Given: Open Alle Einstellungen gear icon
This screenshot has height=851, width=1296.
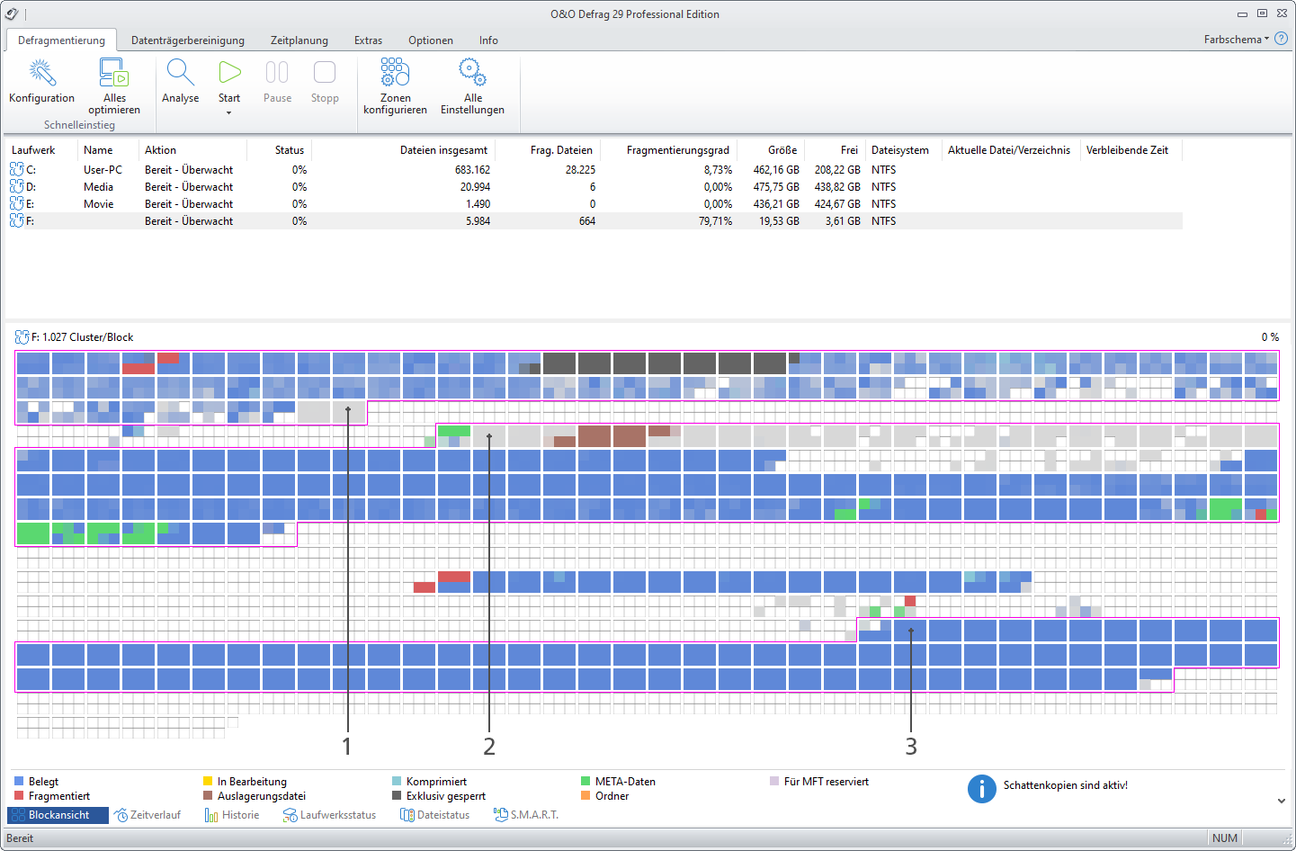Looking at the screenshot, I should (x=472, y=72).
